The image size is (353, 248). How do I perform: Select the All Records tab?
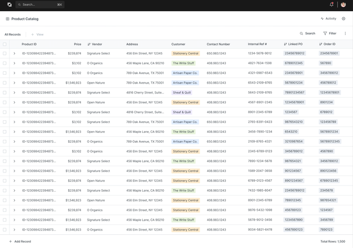13,34
